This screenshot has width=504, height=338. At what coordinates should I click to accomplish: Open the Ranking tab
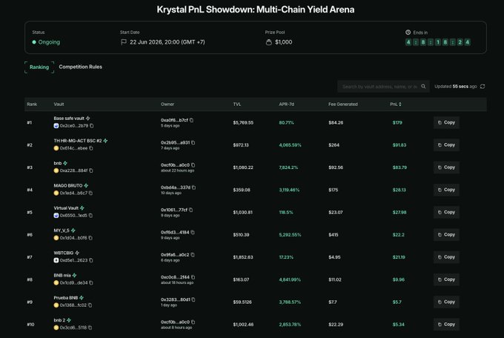click(39, 67)
